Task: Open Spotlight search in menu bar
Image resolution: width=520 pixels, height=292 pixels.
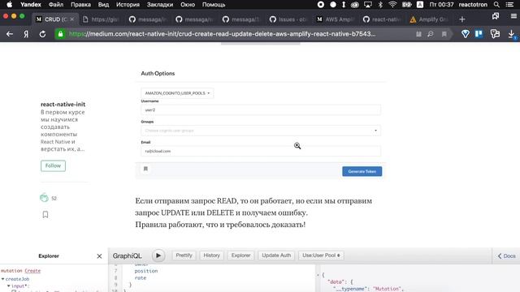Action: (496, 5)
